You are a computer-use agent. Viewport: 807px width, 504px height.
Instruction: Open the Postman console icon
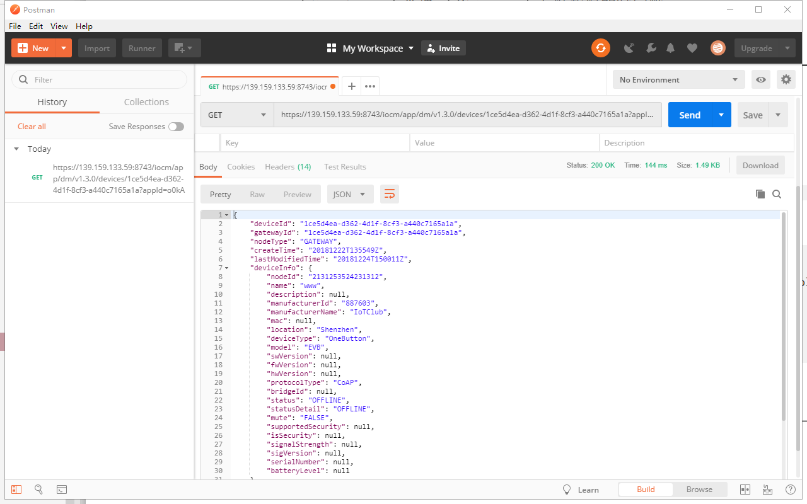(x=62, y=490)
